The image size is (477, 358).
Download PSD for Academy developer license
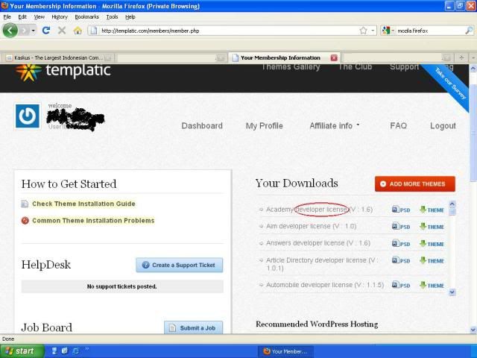click(401, 210)
